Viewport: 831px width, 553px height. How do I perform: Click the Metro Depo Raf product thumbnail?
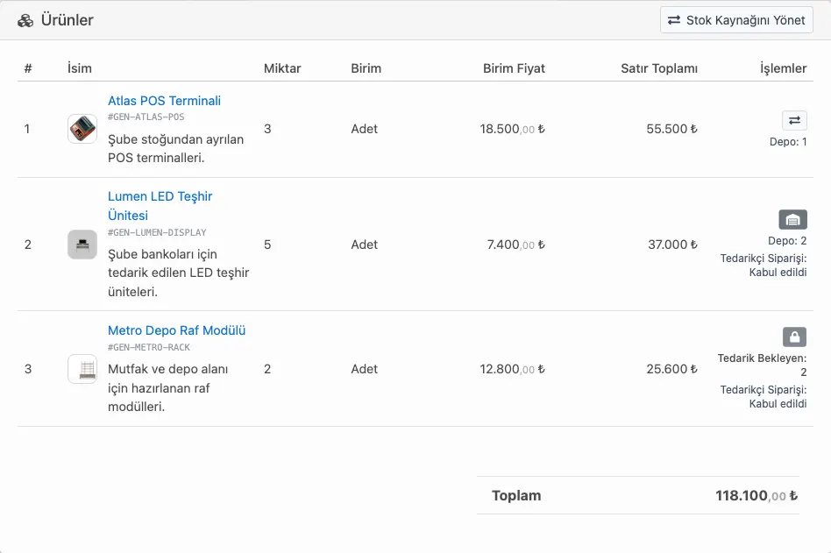[x=82, y=369]
